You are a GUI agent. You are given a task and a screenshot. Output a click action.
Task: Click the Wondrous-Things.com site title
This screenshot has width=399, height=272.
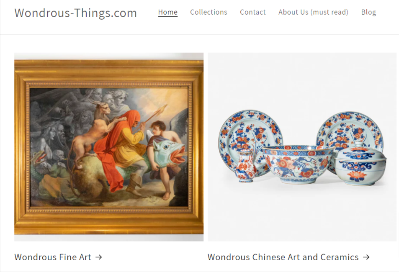pyautogui.click(x=76, y=13)
